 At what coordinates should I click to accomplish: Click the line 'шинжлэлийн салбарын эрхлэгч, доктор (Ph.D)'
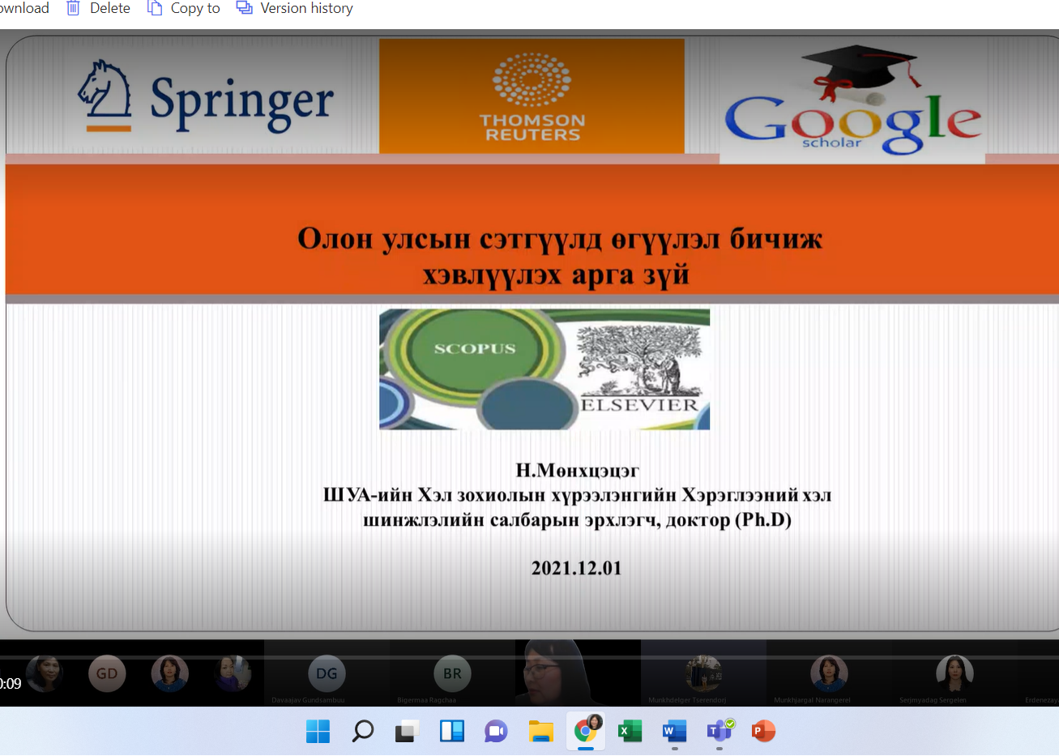coord(577,519)
